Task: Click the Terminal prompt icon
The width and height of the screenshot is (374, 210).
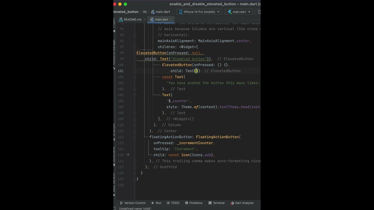Action: pyautogui.click(x=209, y=203)
